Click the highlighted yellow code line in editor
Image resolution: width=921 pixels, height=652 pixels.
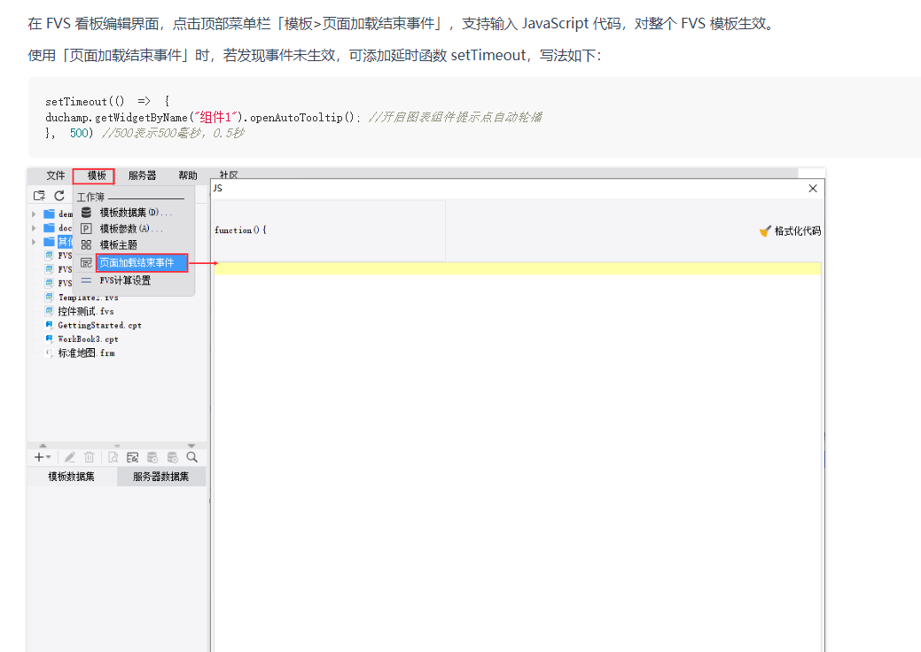point(518,268)
